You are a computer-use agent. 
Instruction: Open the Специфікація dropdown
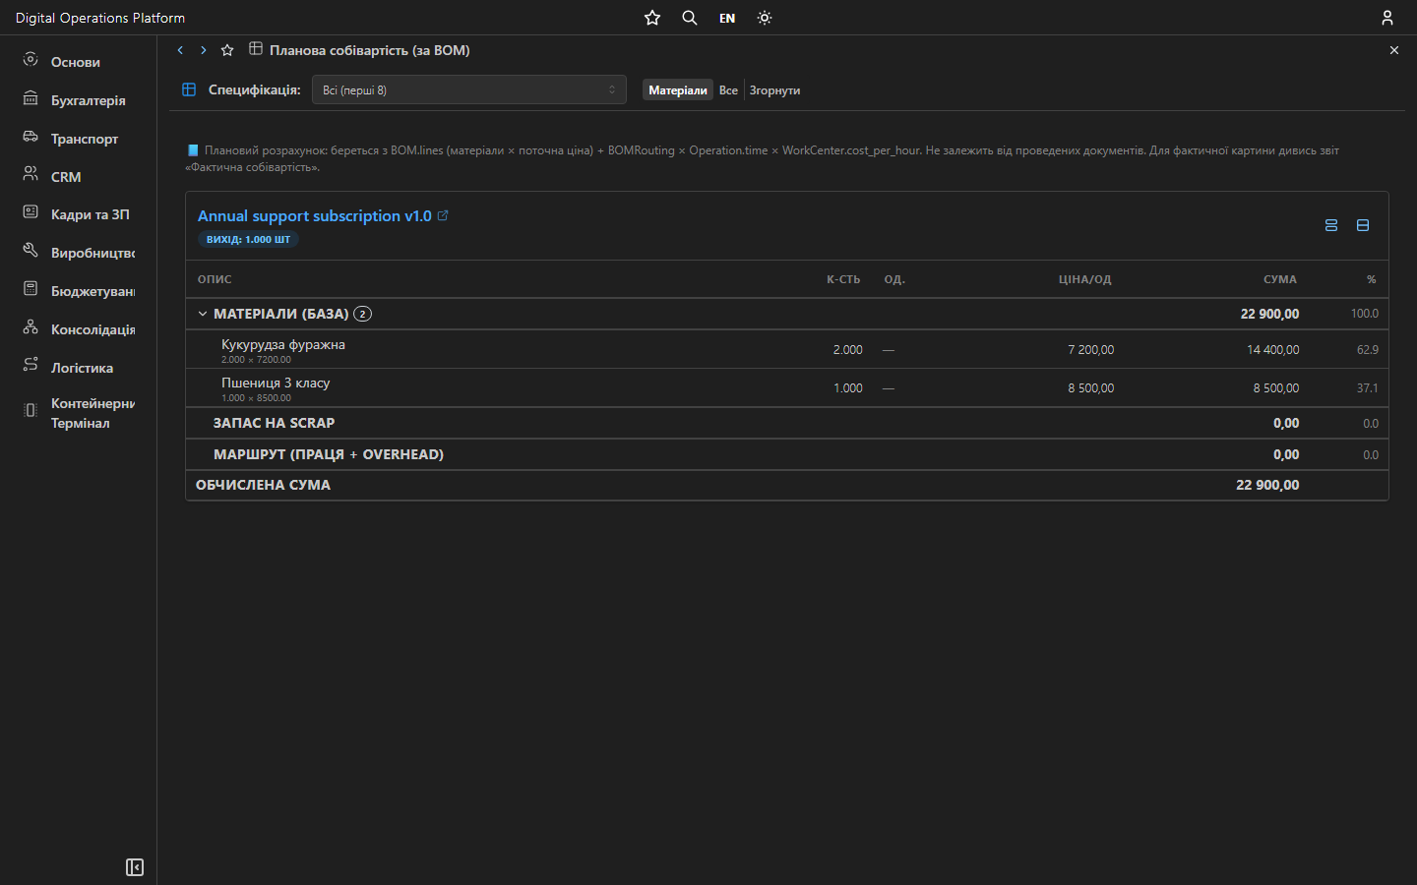[469, 89]
